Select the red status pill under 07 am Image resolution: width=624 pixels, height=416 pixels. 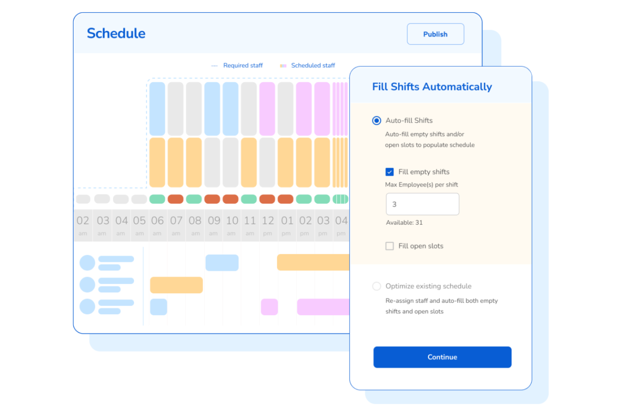[176, 199]
